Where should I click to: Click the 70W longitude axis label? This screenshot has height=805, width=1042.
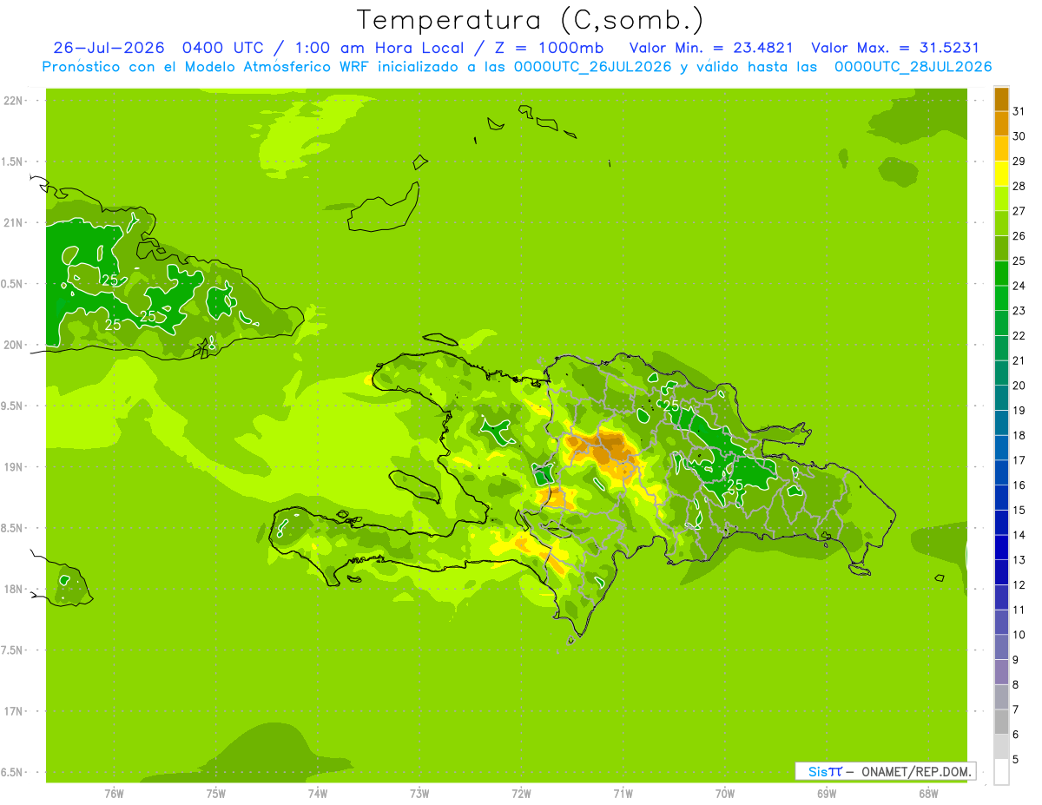(x=725, y=794)
